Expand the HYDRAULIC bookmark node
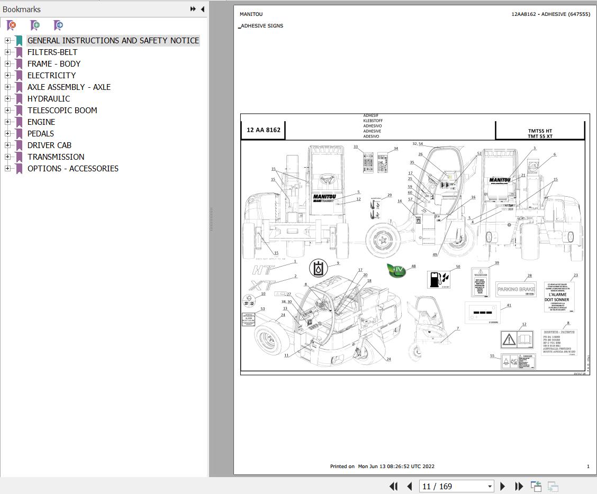Image resolution: width=597 pixels, height=494 pixels. (7, 98)
